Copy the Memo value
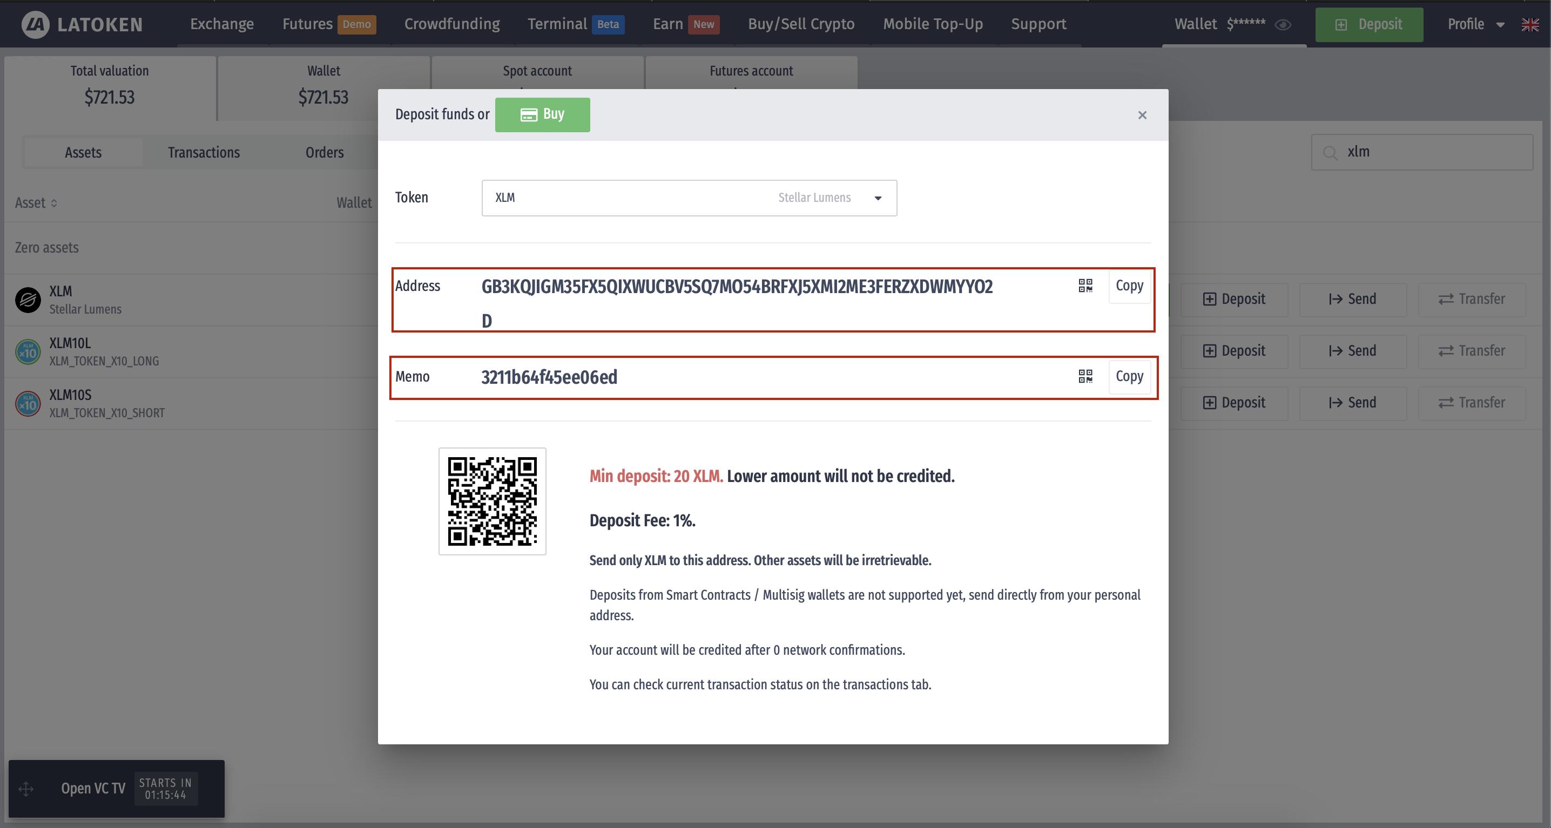 (1130, 377)
